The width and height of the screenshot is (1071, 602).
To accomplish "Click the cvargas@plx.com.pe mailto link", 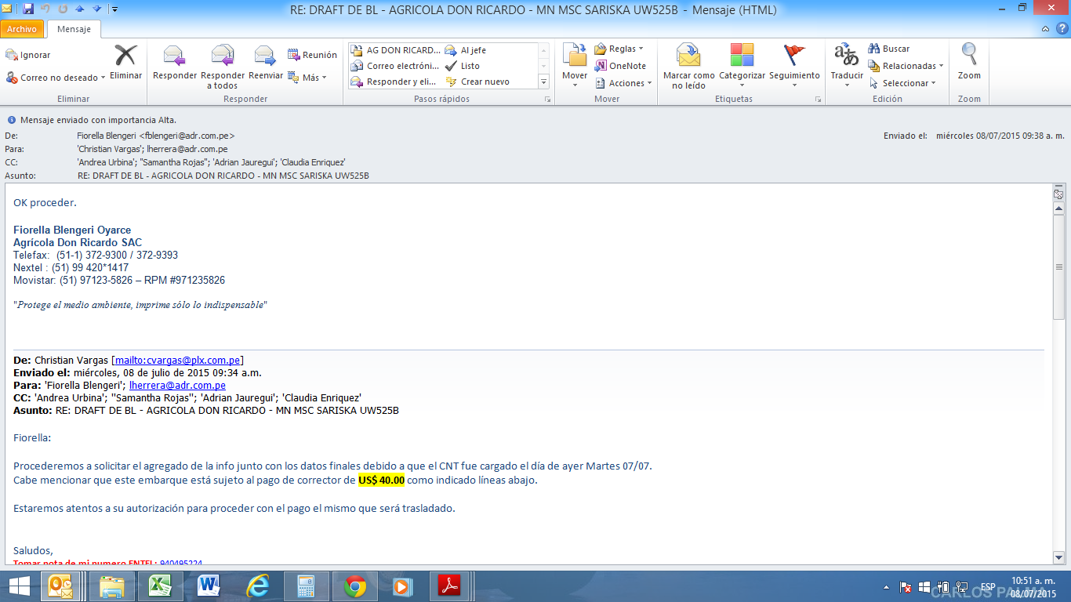I will [178, 361].
